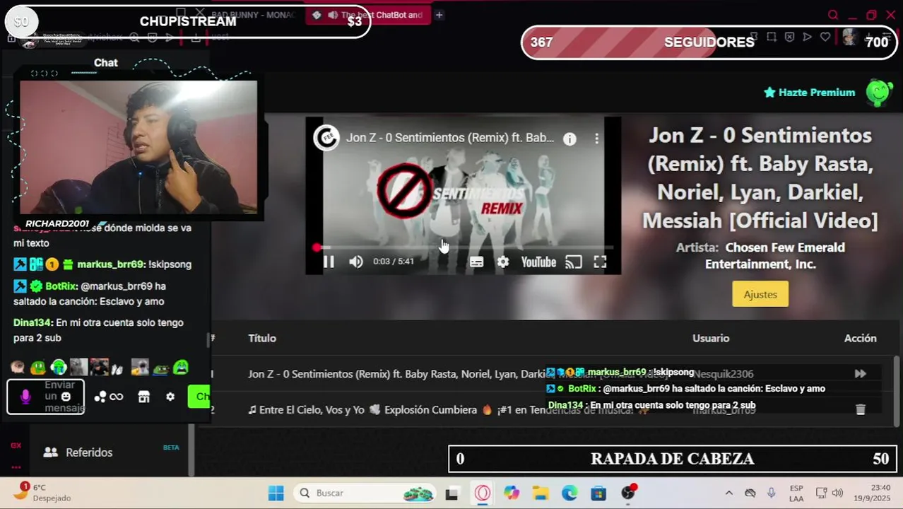Open the store icon below chat

[x=144, y=397]
